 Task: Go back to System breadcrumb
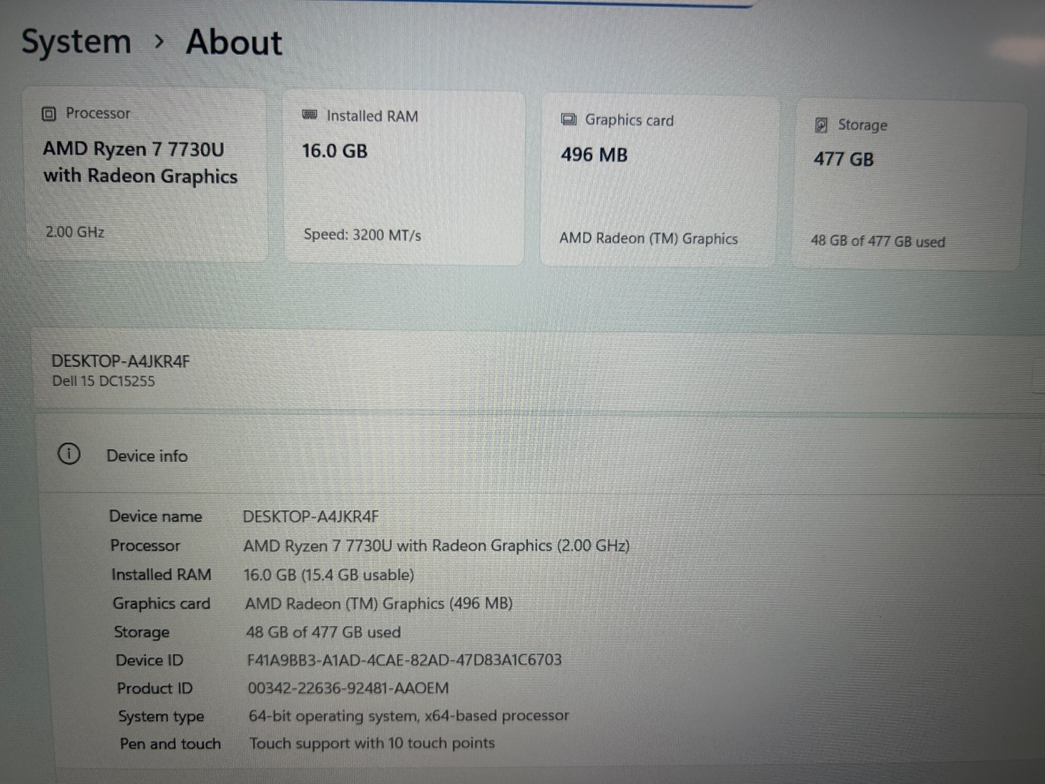[76, 42]
